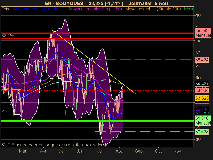Click the '30' price axis label

(x=198, y=139)
